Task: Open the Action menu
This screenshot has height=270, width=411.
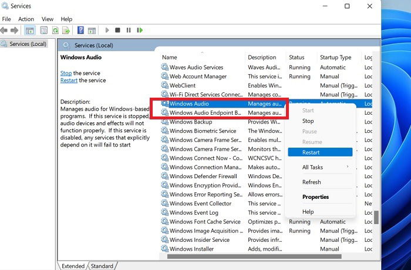Action: coord(26,19)
